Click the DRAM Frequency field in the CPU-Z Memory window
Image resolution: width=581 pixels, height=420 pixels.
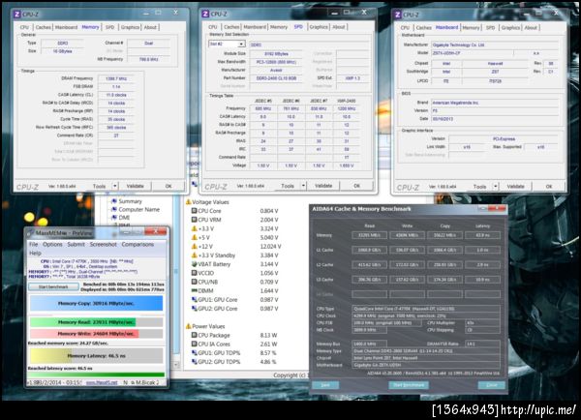click(x=116, y=78)
